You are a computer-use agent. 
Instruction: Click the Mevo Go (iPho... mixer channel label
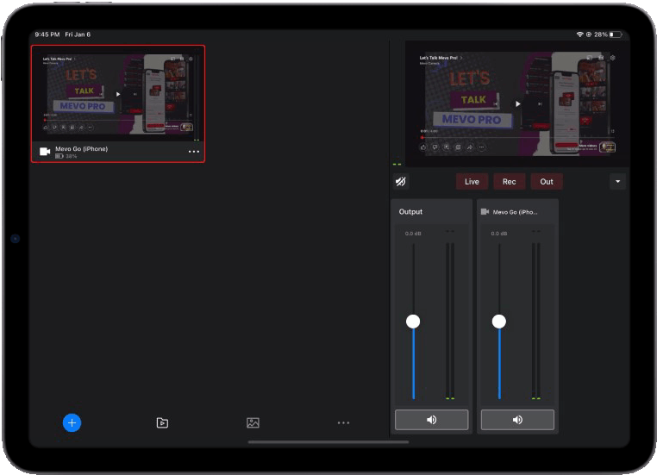coord(515,212)
